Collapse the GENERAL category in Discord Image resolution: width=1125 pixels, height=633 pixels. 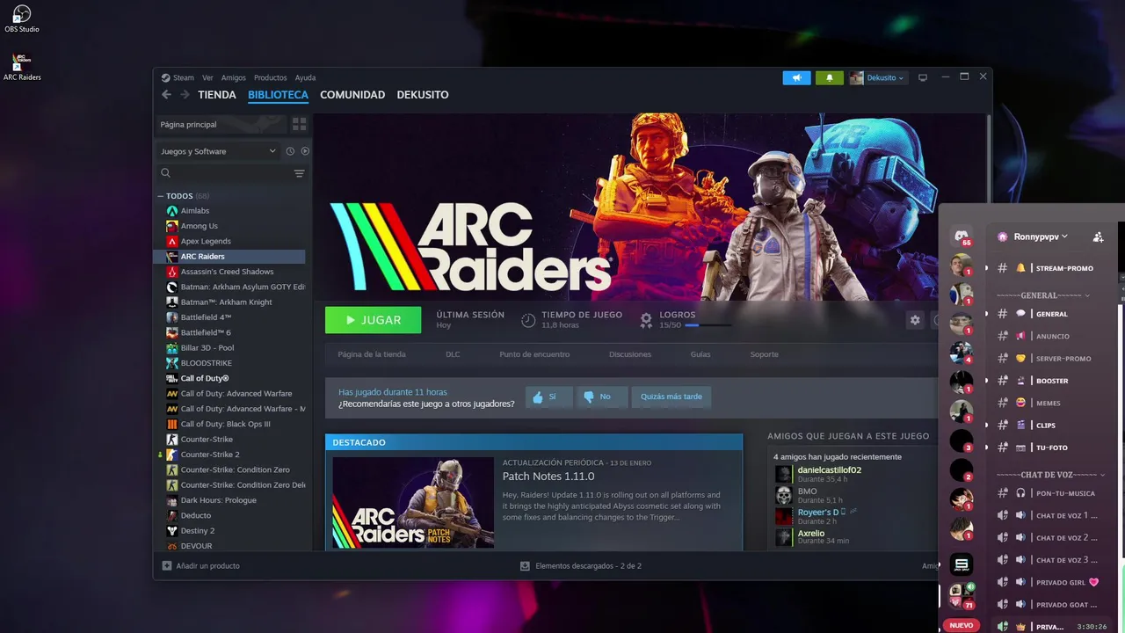point(1042,295)
